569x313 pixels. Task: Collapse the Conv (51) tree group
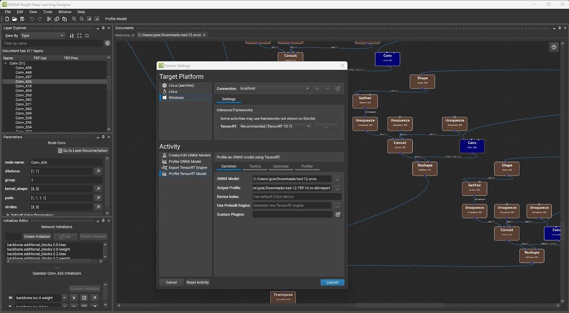[6, 63]
